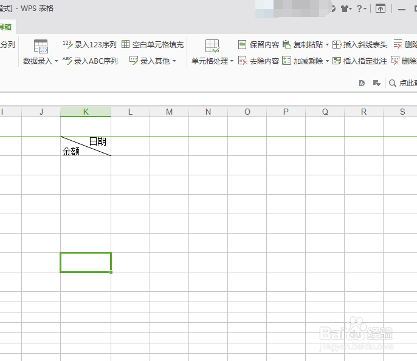Click the cell containing 日期 and 金额
Screen dimensions: 417x361
click(86, 146)
